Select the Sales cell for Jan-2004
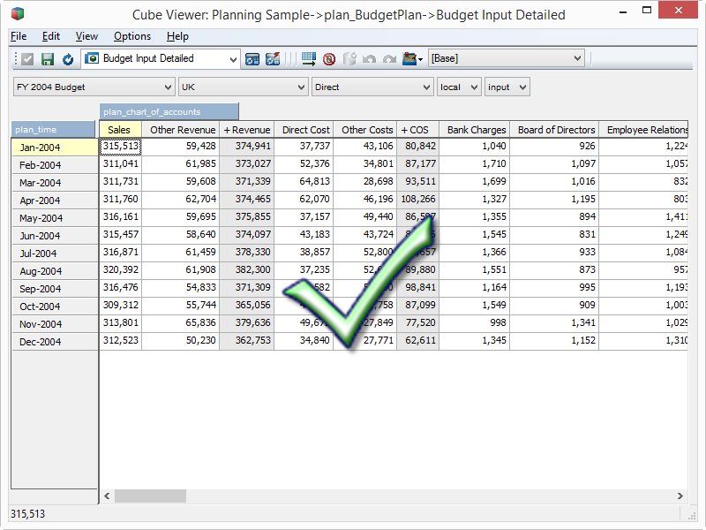The image size is (706, 530). click(x=120, y=147)
